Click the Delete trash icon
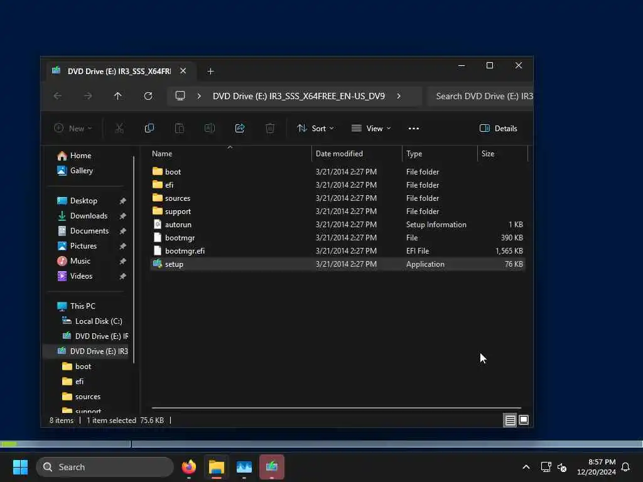The image size is (643, 482). [270, 128]
